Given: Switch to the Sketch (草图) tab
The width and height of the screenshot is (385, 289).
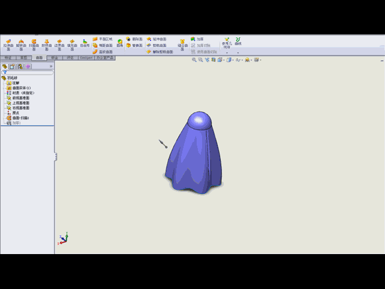Looking at the screenshot, I should pos(23,58).
